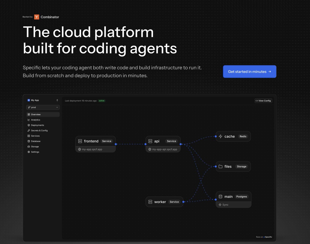Click the frontend node output connector dot
Viewport: 310px width, 244px height.
pos(116,144)
